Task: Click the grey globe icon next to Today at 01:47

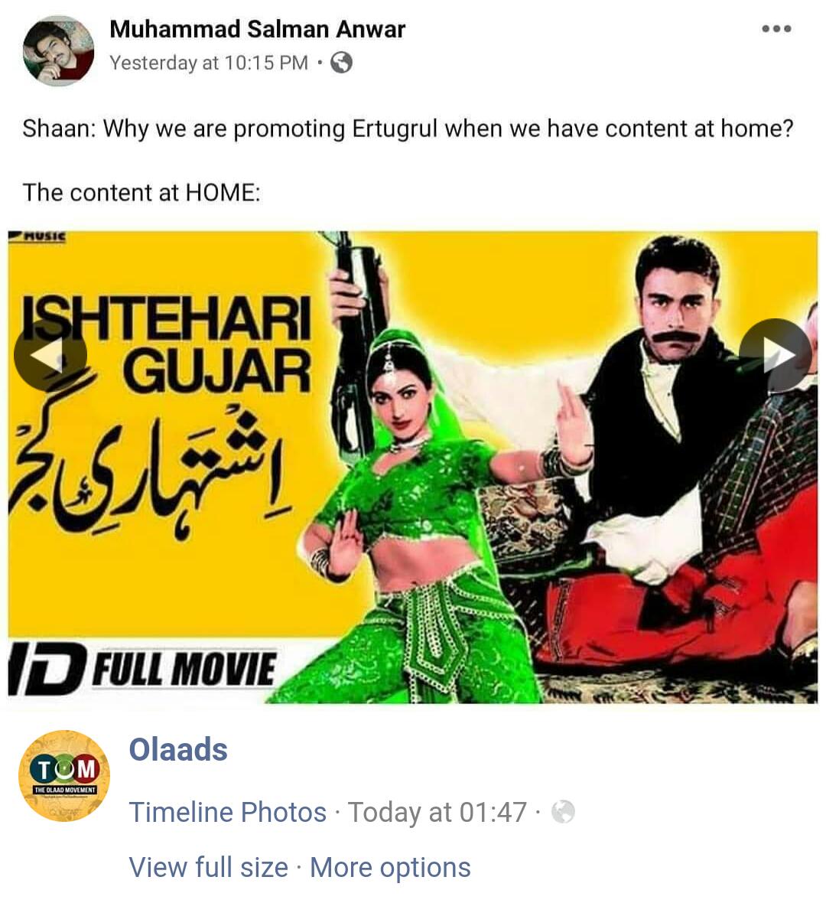Action: (564, 811)
